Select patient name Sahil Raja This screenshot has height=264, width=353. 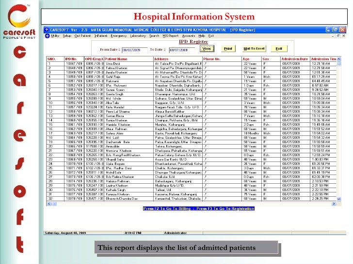(x=113, y=77)
